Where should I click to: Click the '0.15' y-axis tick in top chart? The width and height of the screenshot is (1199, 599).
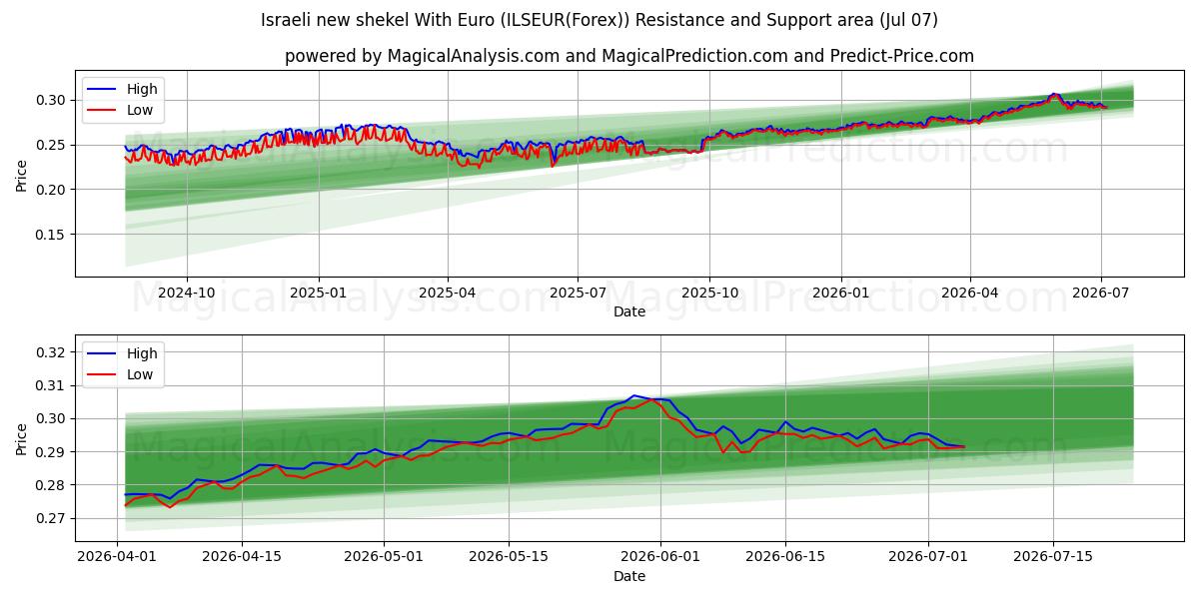(x=52, y=235)
